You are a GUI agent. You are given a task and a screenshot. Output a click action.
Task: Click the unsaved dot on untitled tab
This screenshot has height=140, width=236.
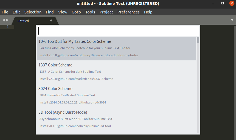coord(51,21)
